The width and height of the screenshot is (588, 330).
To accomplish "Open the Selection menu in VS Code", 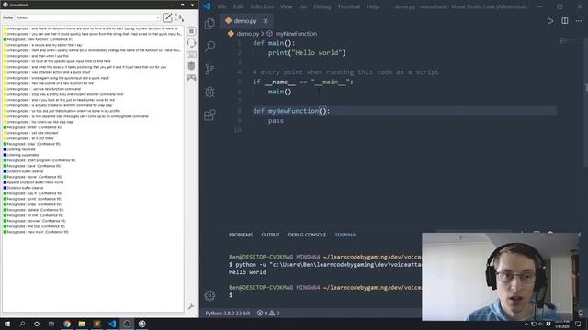I will (x=262, y=6).
